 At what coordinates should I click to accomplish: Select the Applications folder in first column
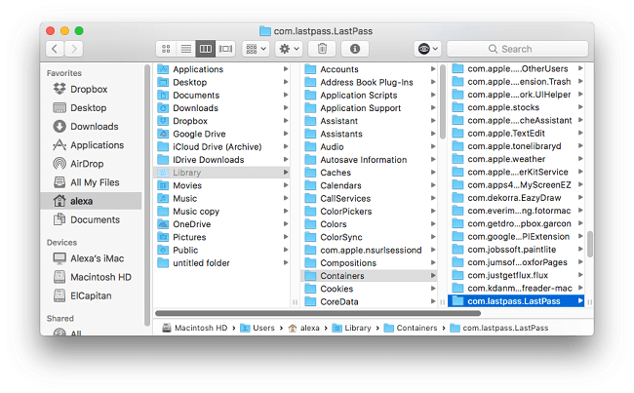[x=222, y=69]
